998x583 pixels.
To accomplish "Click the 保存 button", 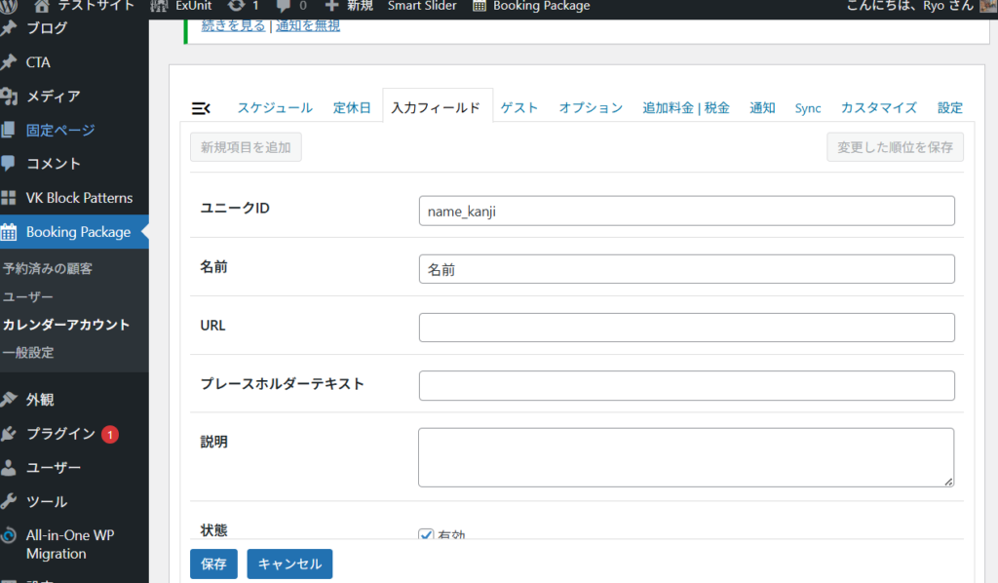I will coord(213,564).
